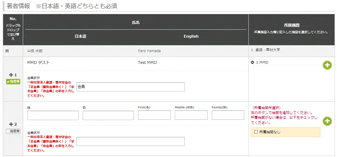
Task: Set author 2 as 発表者
Action: coord(13,131)
